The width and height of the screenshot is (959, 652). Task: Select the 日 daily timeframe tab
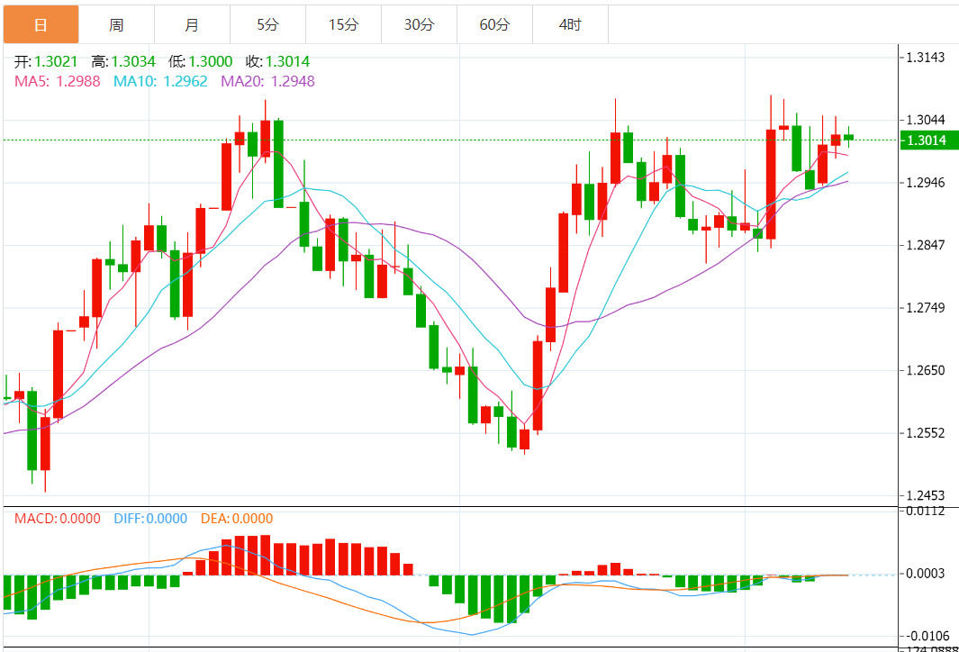[41, 24]
